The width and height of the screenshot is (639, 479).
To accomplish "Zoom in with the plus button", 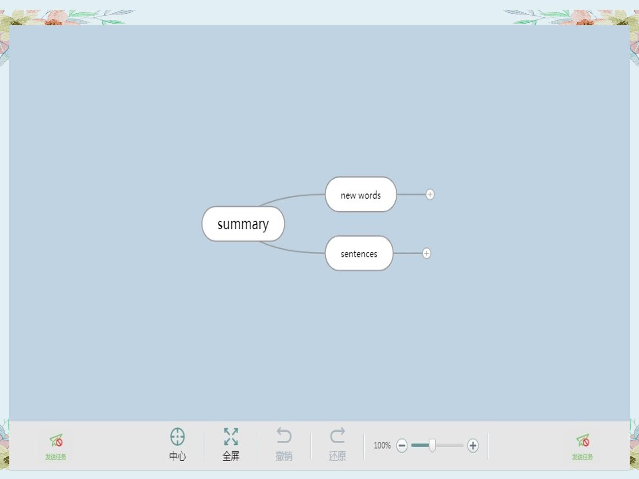I will [x=473, y=445].
